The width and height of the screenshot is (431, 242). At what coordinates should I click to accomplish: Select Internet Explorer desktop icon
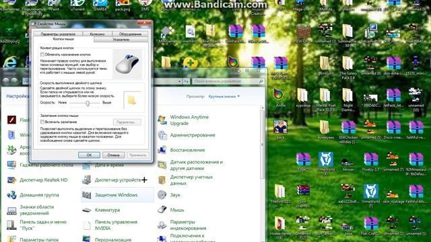pyautogui.click(x=10, y=62)
